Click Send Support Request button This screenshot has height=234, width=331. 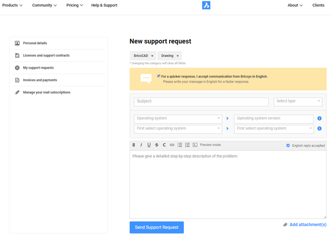(x=157, y=227)
